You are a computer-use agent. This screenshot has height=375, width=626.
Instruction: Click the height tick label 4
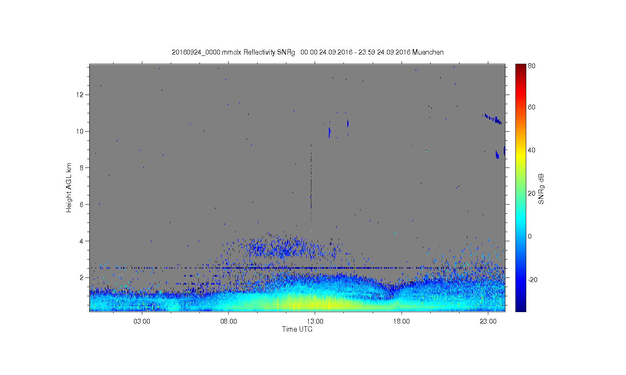click(82, 241)
